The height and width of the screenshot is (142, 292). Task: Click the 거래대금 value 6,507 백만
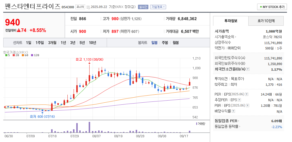[x=190, y=31]
